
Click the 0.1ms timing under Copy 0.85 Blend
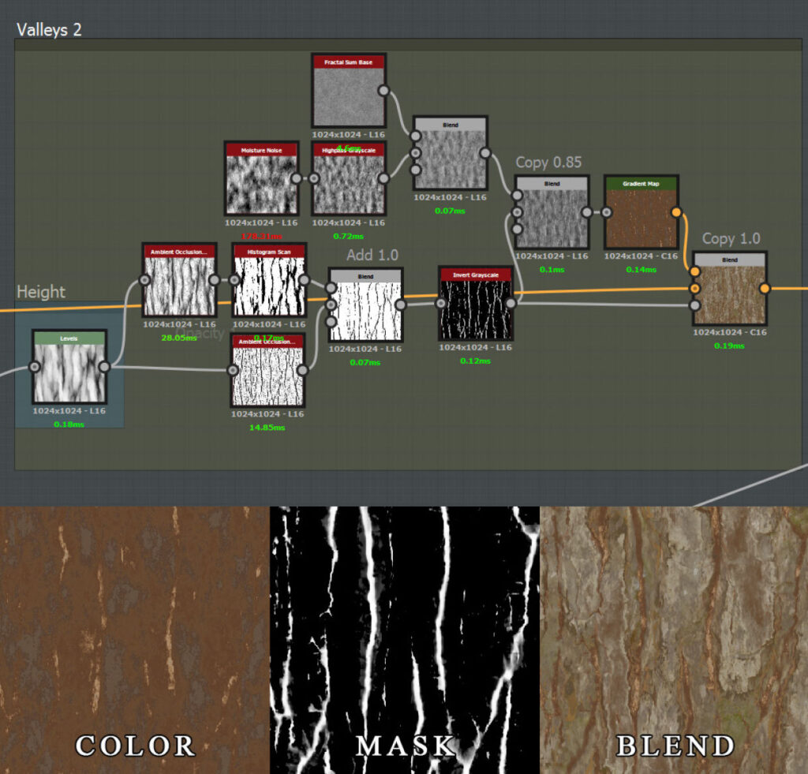[552, 270]
